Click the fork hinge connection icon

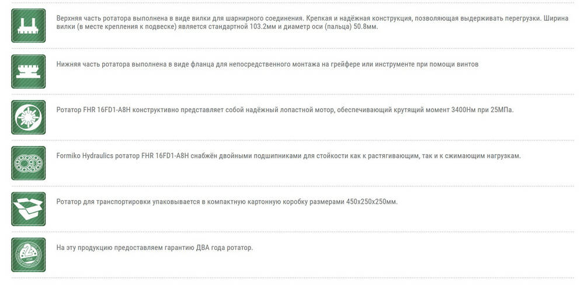(x=29, y=26)
